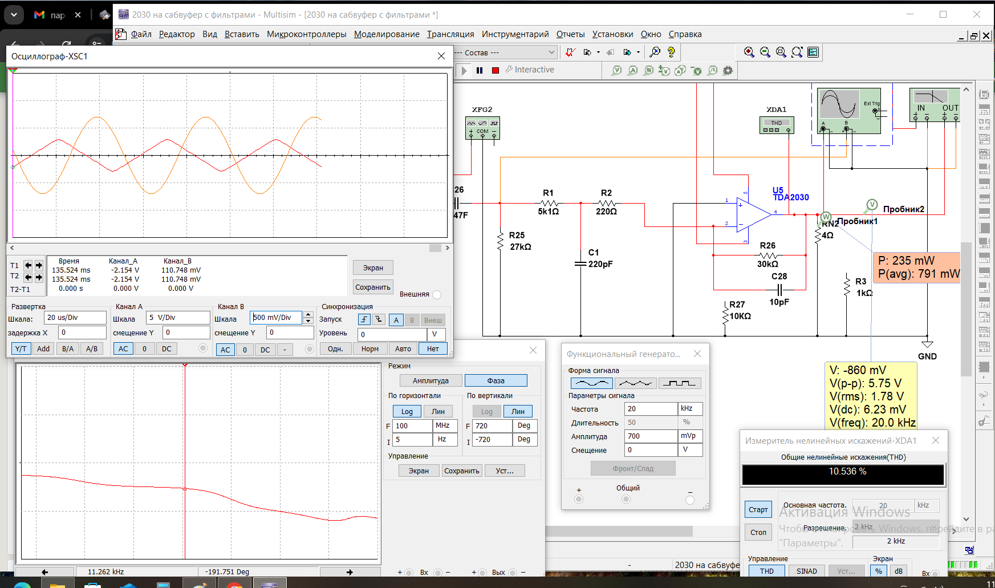
Task: Click the probe settings gear icon
Action: click(728, 71)
